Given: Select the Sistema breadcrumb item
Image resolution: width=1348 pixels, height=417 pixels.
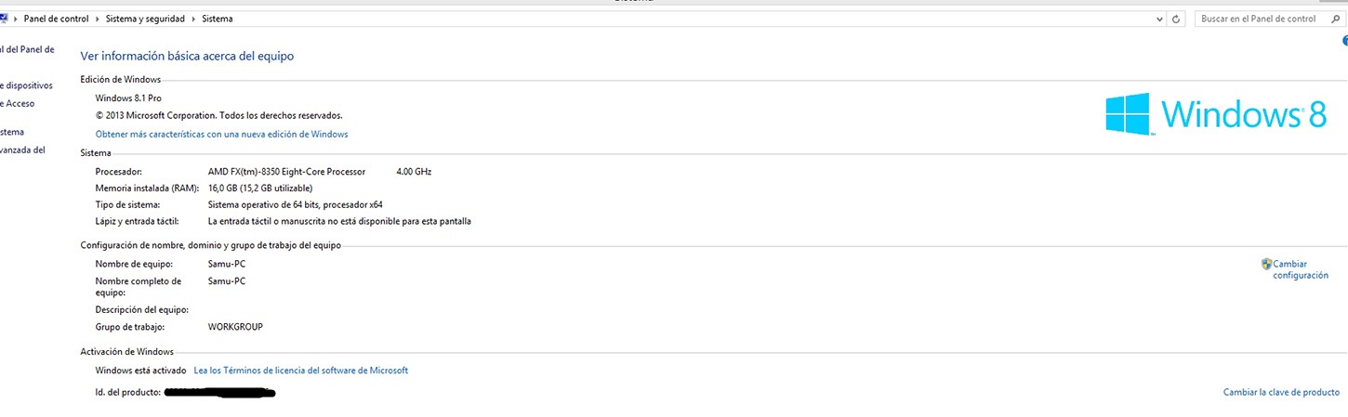Looking at the screenshot, I should click(x=218, y=19).
